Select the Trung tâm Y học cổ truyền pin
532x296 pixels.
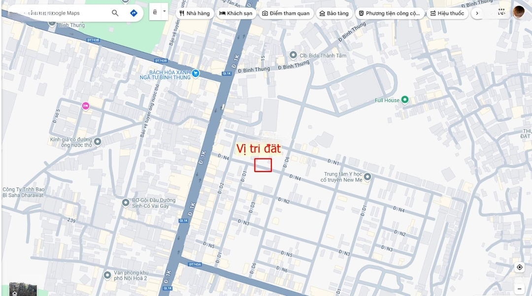coord(367,177)
